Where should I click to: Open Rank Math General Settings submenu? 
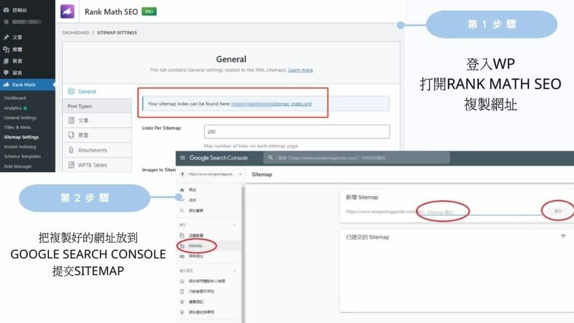pyautogui.click(x=20, y=118)
